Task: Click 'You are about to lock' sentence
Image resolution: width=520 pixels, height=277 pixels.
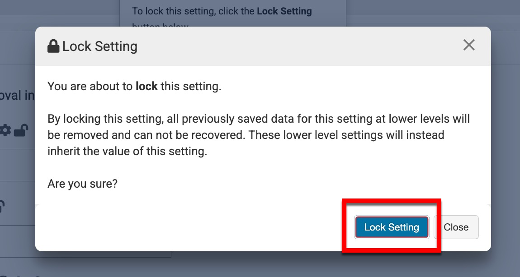Action: coord(134,86)
